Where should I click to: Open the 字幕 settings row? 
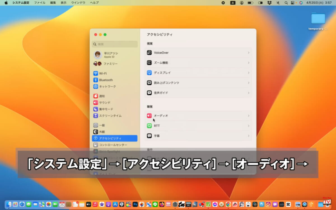tap(198, 136)
